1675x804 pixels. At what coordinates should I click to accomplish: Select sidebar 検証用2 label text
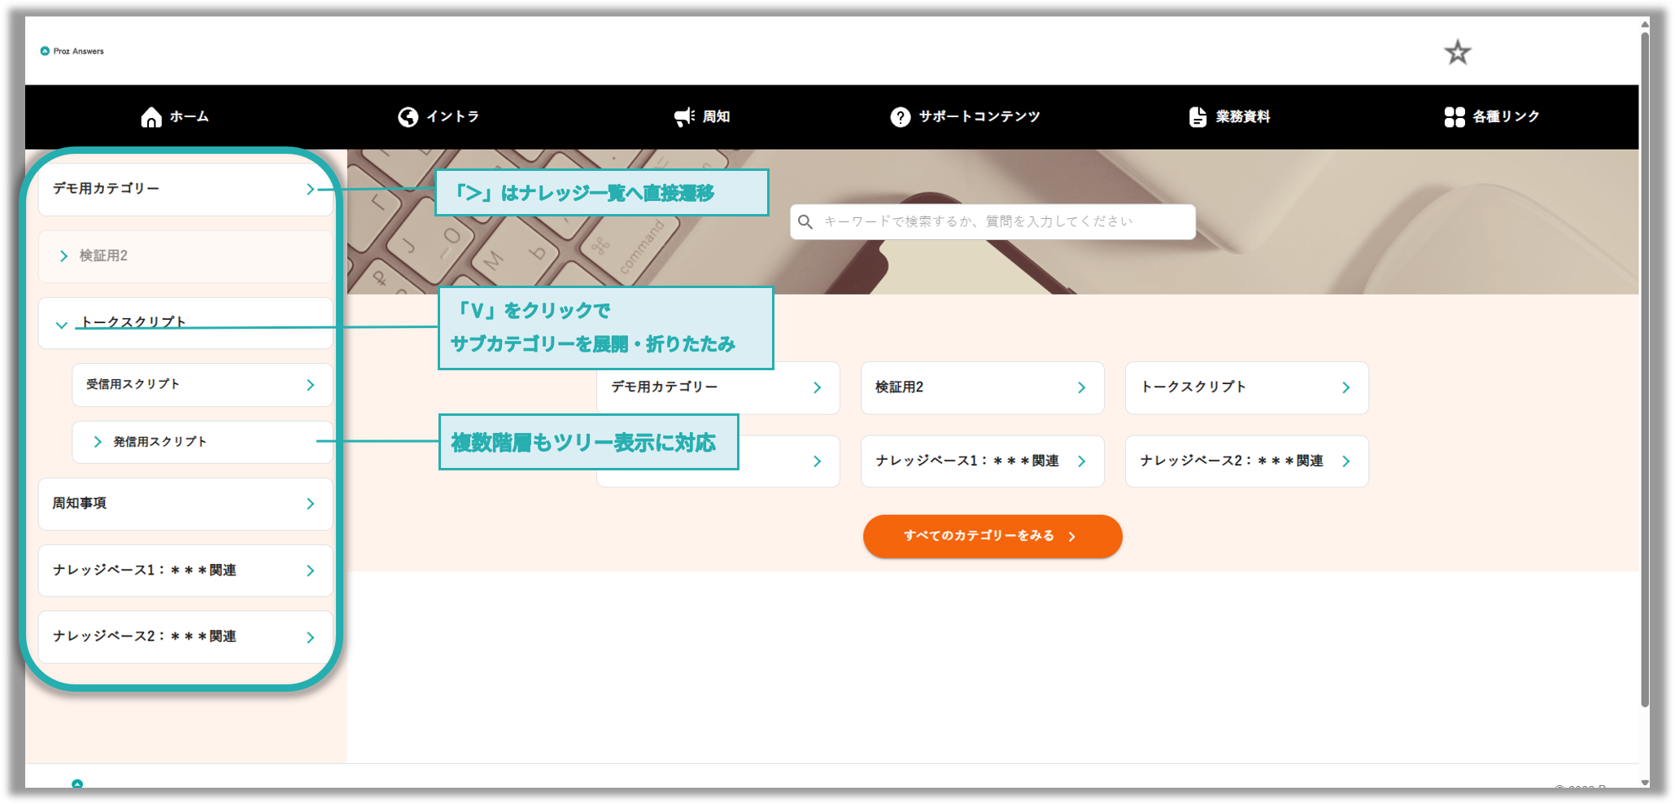tap(103, 256)
